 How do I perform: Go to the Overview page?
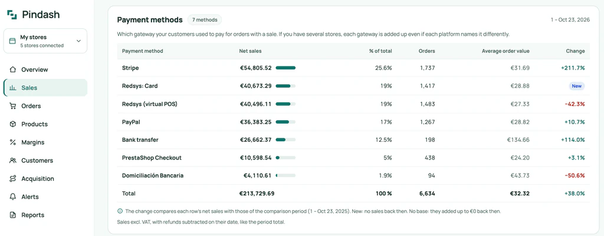click(45, 69)
